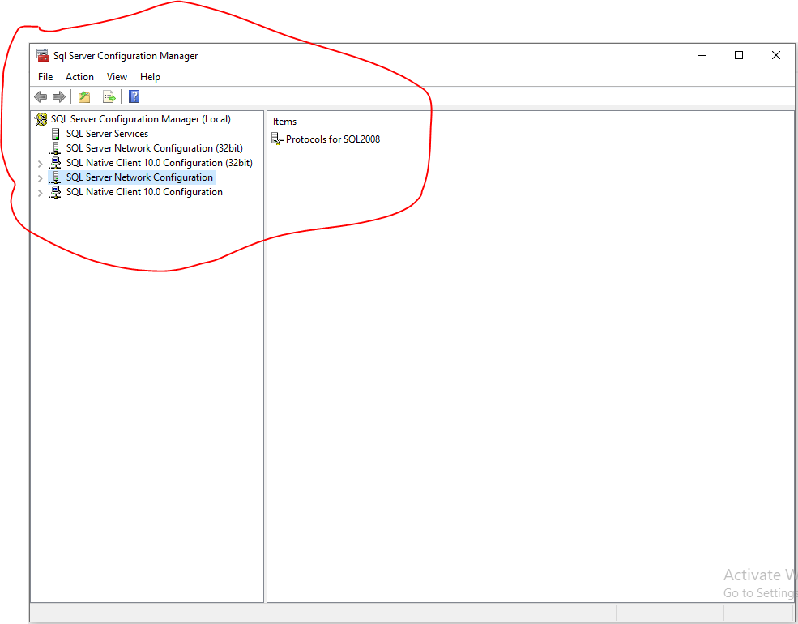This screenshot has height=624, width=798.
Task: Click the SQL Server Configuration Manager (Local) root icon
Action: tap(41, 119)
